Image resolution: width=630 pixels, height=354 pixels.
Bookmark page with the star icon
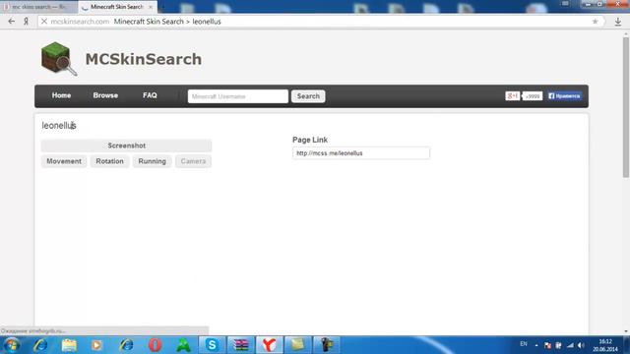tap(595, 22)
